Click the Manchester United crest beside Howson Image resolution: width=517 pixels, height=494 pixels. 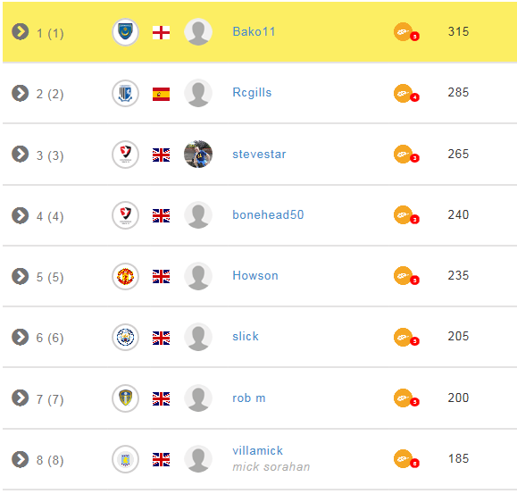click(x=125, y=276)
